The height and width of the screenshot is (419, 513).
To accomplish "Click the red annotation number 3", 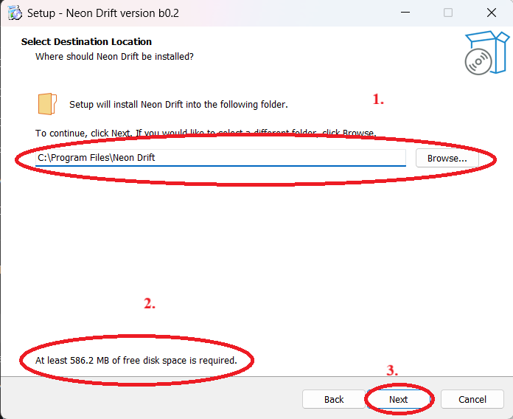I will pos(392,371).
